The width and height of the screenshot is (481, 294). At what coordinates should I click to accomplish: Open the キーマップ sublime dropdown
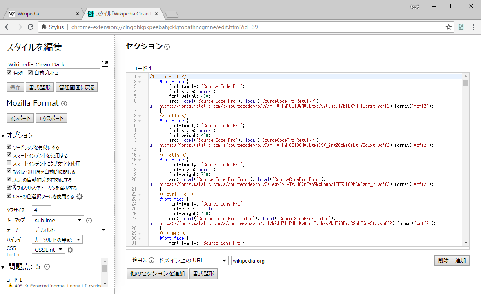pyautogui.click(x=58, y=220)
